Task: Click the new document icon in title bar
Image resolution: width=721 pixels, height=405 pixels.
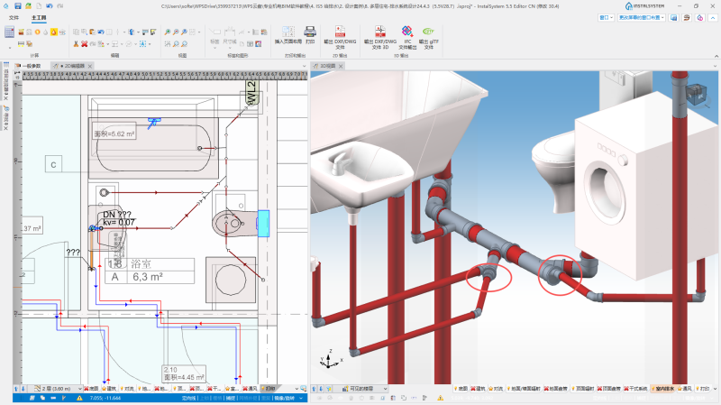Action: click(x=39, y=6)
